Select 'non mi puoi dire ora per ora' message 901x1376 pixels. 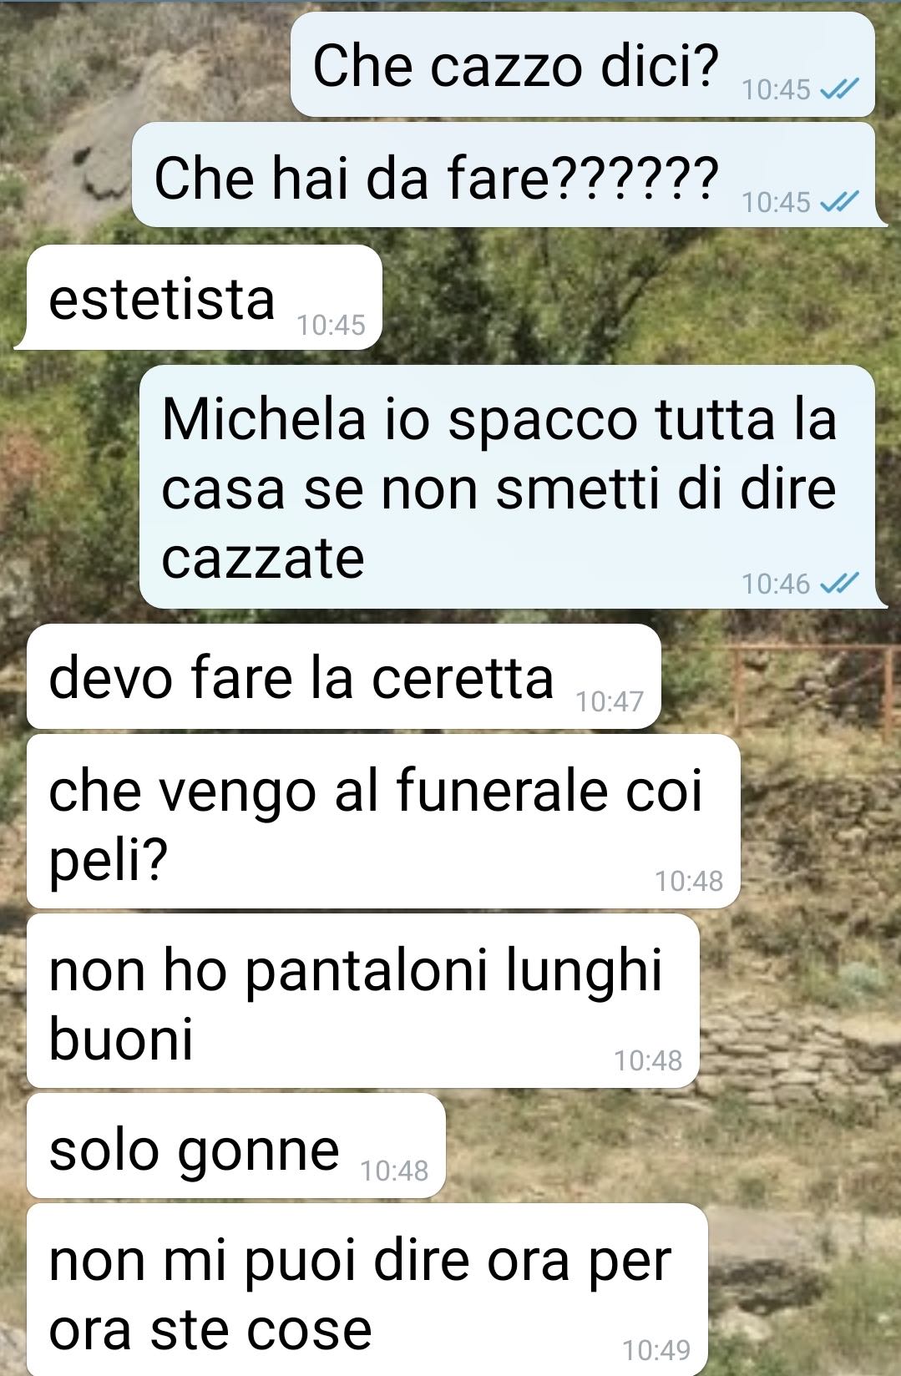click(x=367, y=1289)
